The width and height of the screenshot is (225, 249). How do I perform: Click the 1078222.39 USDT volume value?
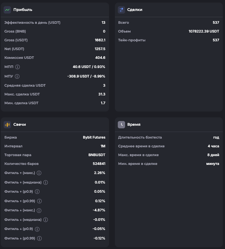(204, 31)
